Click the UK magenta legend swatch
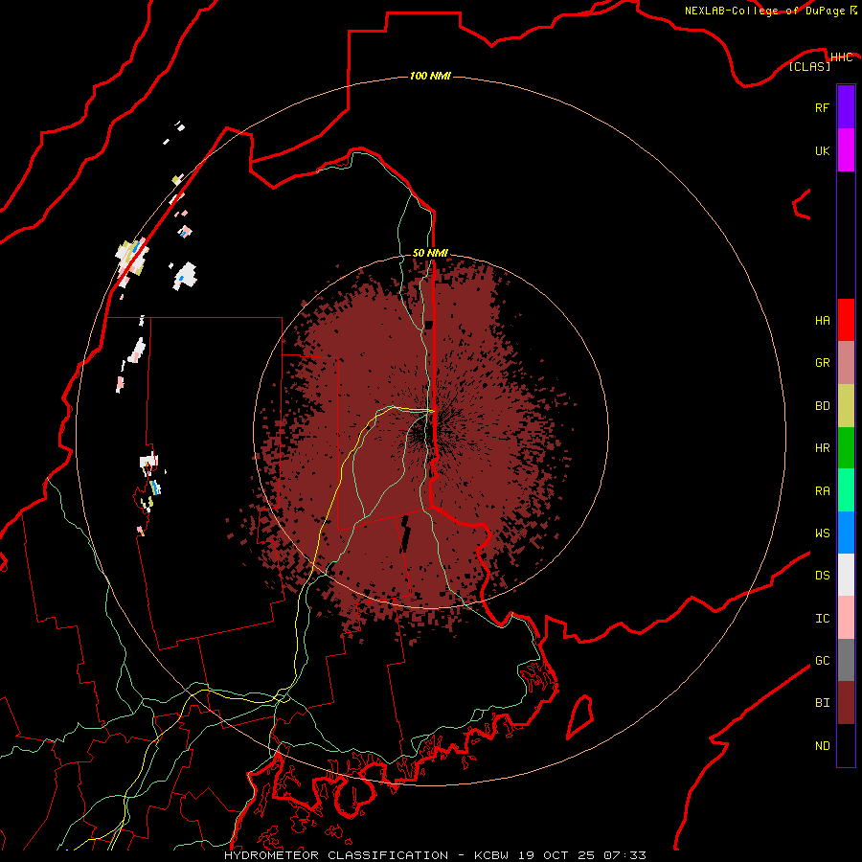 [x=846, y=150]
